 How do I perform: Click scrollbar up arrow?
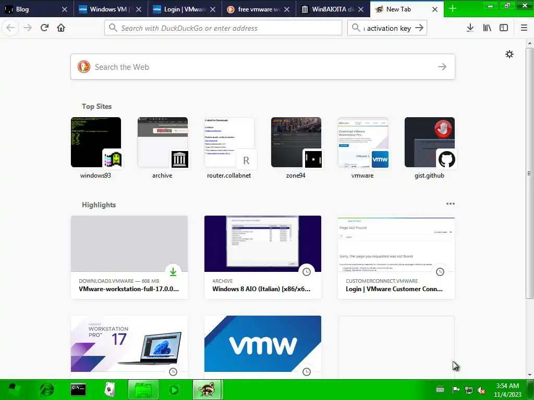tap(529, 43)
